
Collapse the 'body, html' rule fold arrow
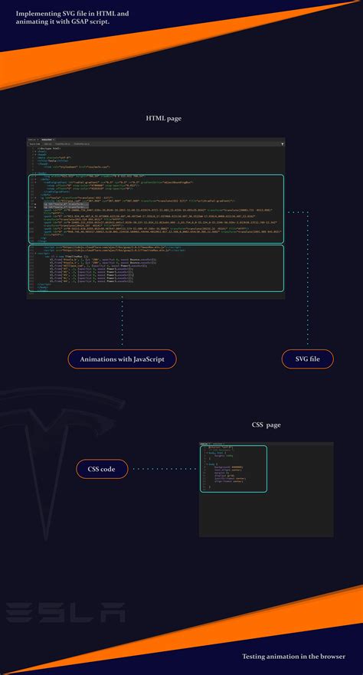click(207, 453)
